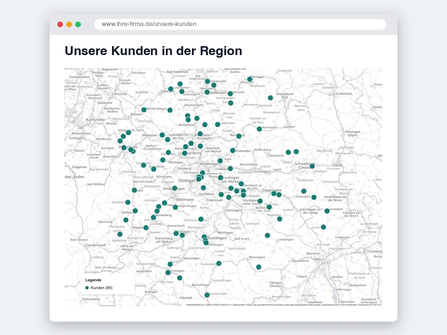Click the marker on Schwäbisch Gmünd
The height and width of the screenshot is (335, 447).
(x=312, y=166)
